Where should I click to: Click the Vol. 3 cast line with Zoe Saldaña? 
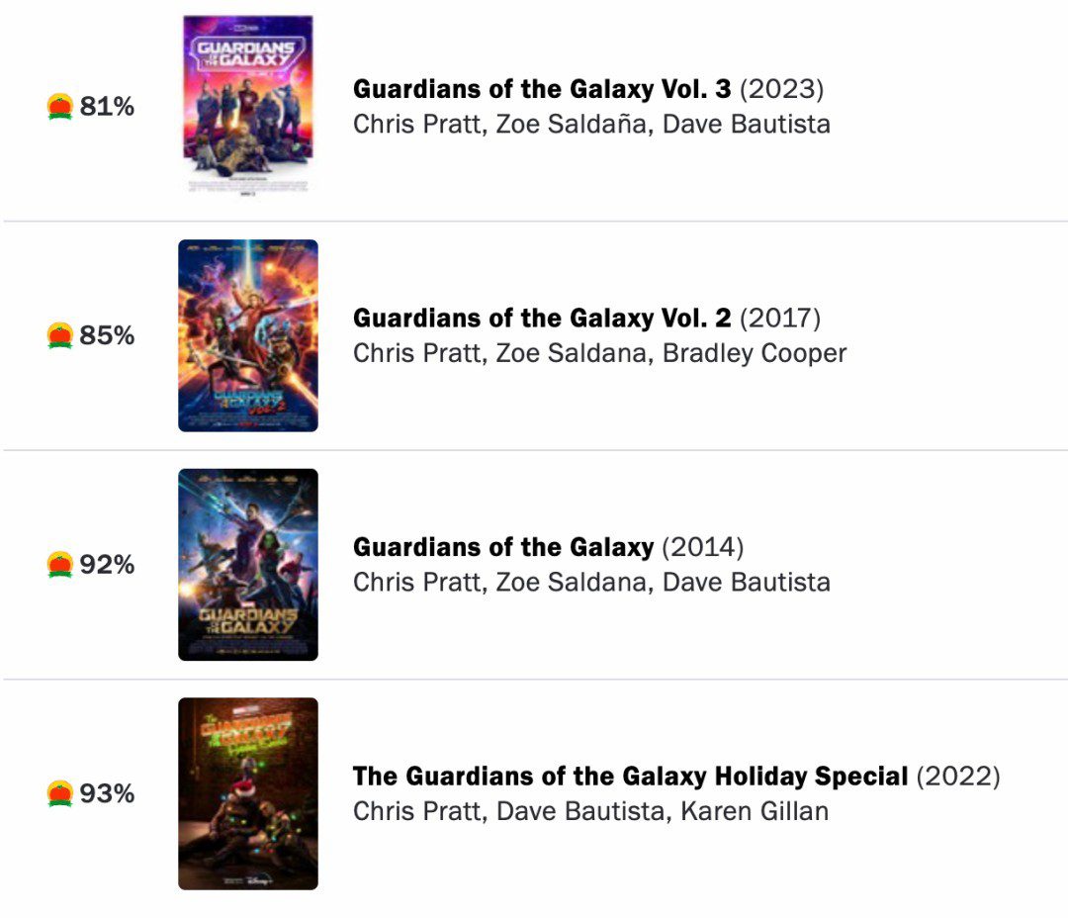pyautogui.click(x=591, y=125)
